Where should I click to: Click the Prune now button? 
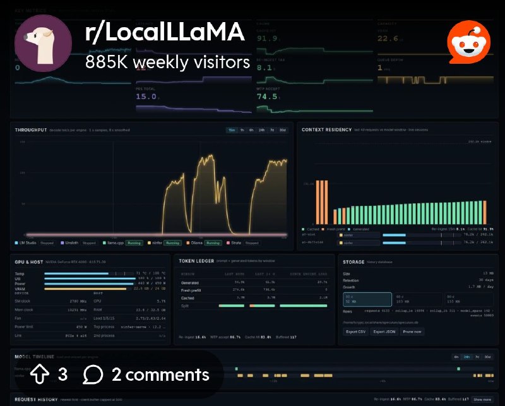[x=412, y=331]
